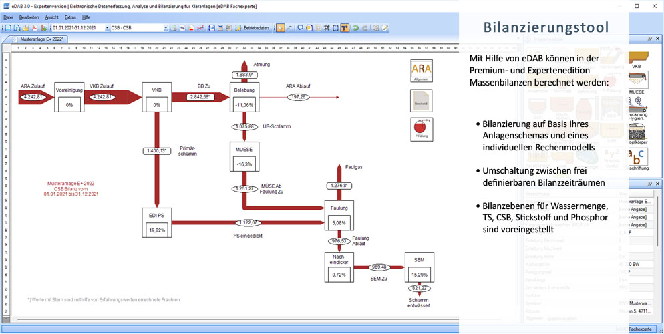
Task: Click the pencil note icon at the toolbar end
Action: 385,28
